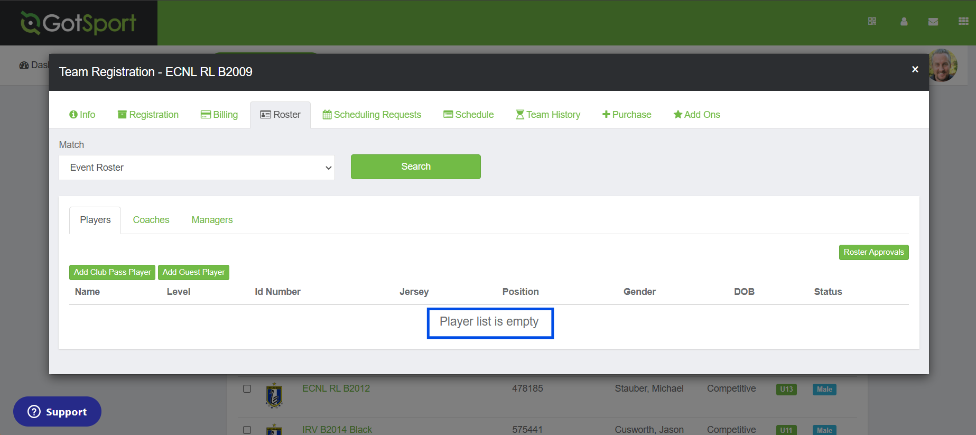Screen dimensions: 976x435
Task: Open the Billing tab
Action: pos(219,115)
